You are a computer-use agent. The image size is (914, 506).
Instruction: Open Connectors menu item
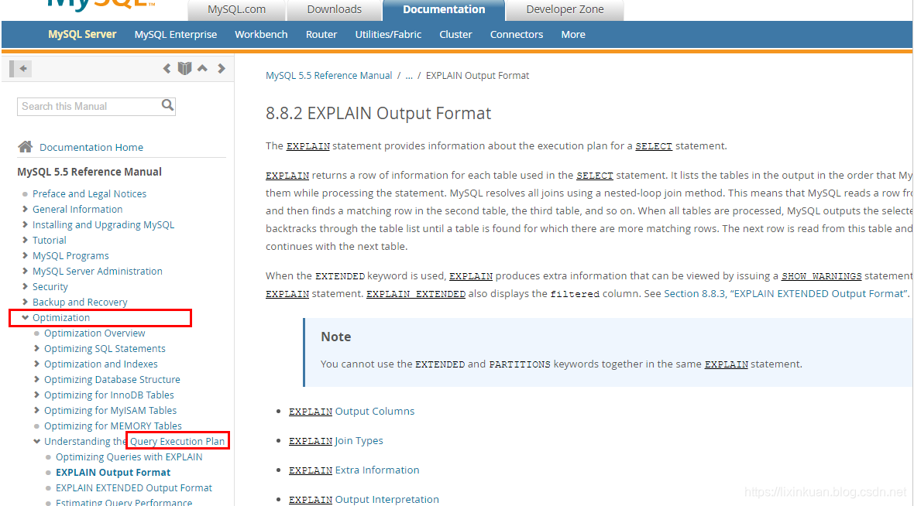[517, 34]
